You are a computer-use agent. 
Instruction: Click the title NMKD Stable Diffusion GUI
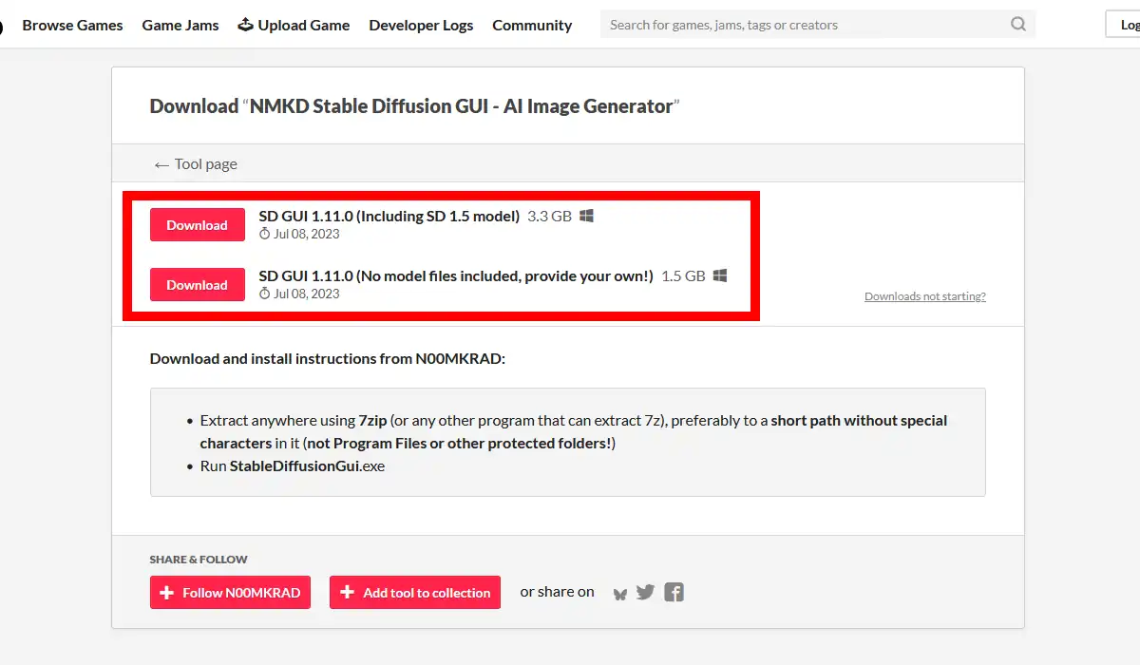pyautogui.click(x=461, y=106)
